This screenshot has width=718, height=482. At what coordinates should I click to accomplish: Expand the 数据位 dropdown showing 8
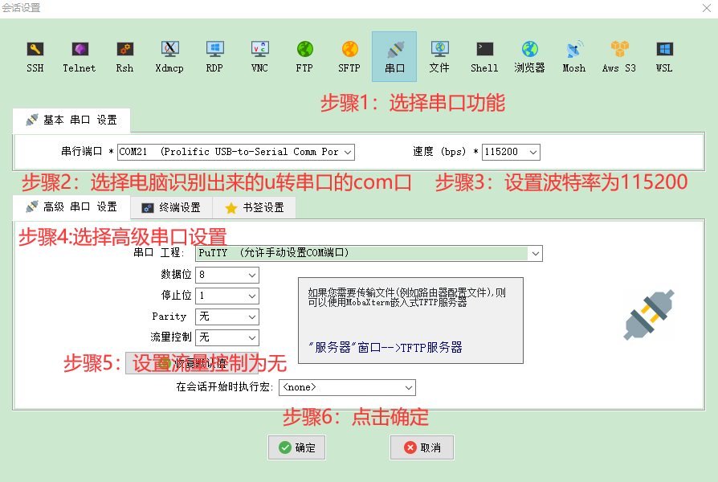(227, 275)
